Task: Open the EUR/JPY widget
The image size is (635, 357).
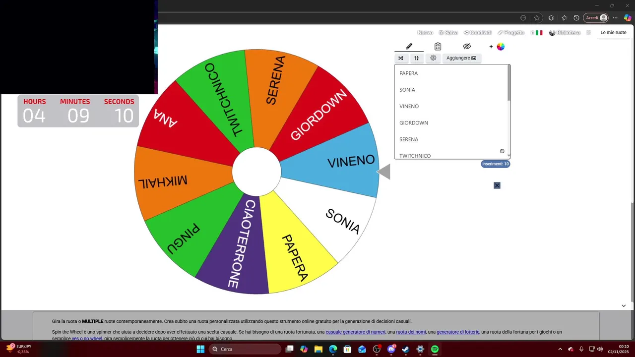Action: [x=19, y=349]
